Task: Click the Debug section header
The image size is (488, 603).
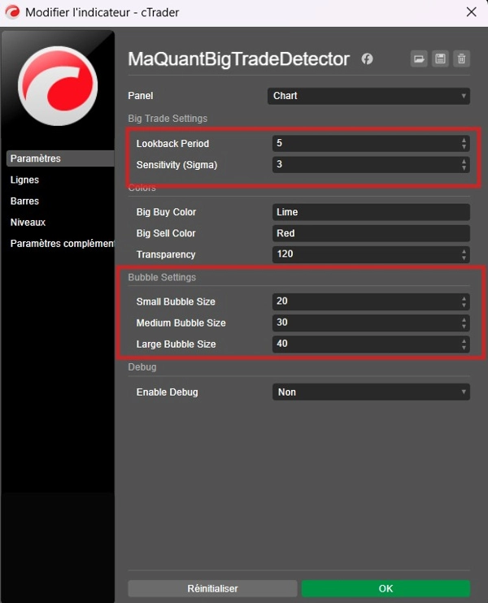Action: click(142, 367)
